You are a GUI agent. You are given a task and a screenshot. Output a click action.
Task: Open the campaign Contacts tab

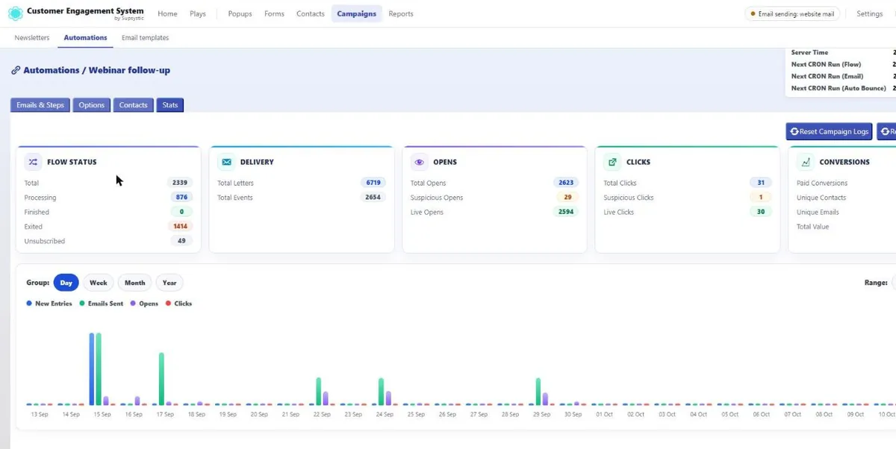click(x=133, y=105)
